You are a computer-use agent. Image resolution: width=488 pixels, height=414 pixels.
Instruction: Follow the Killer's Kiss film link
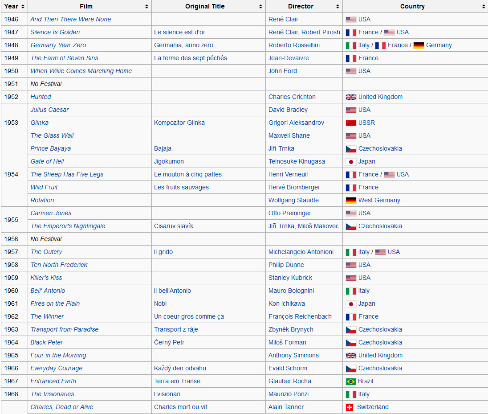tap(46, 278)
